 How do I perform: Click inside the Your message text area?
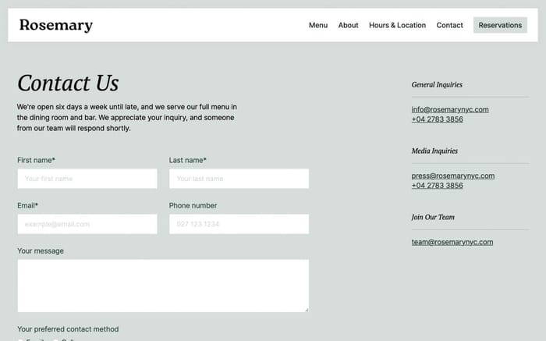[163, 286]
